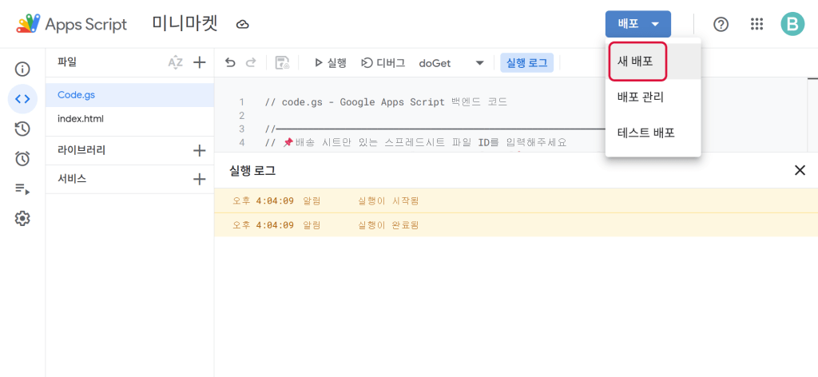
Task: Click the 배포 dropdown button
Action: click(x=637, y=24)
